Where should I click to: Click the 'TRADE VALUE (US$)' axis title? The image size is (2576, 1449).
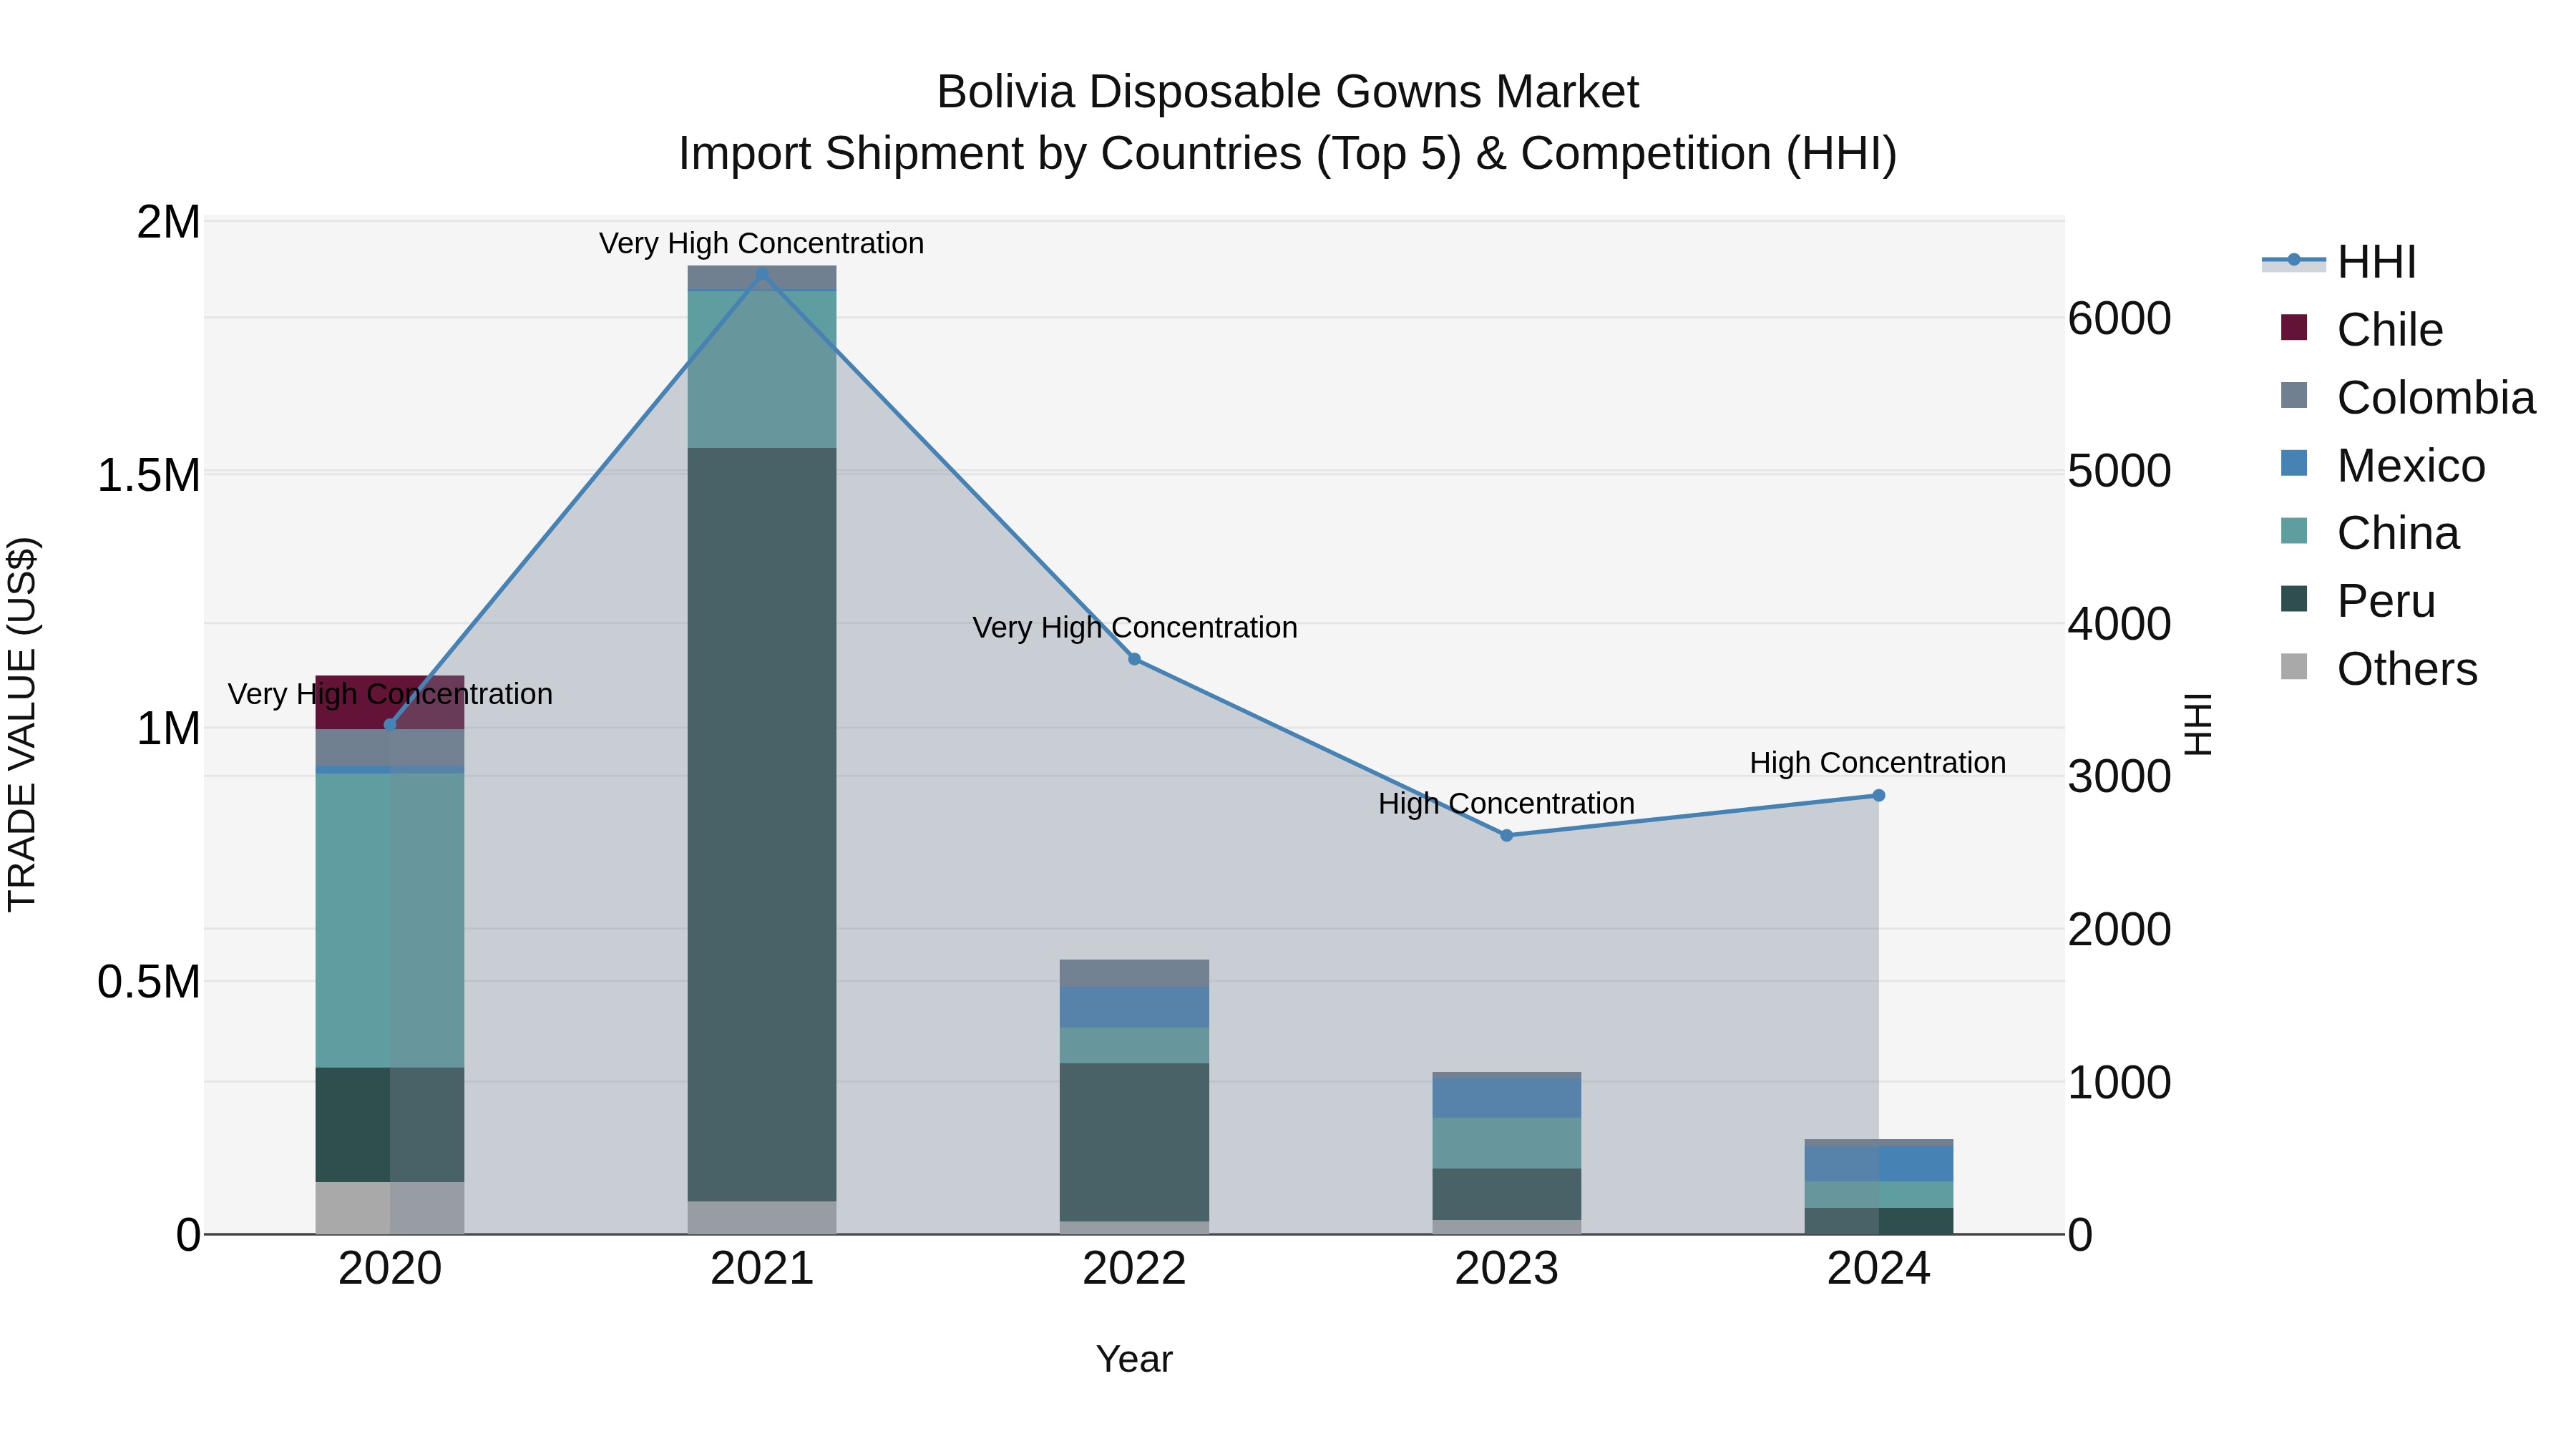pos(22,725)
